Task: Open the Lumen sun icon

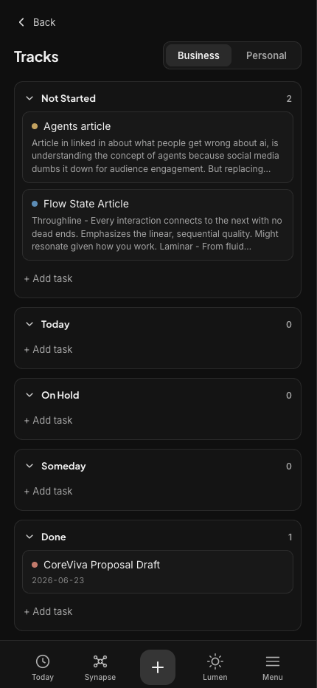Action: point(215,661)
